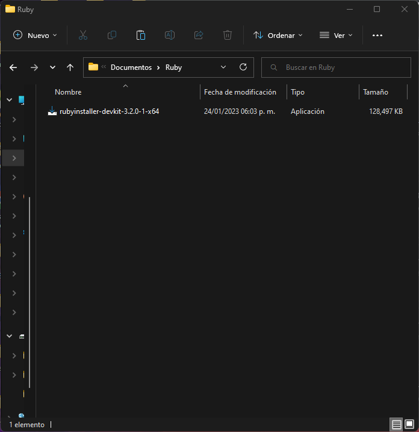Go up one folder level
This screenshot has height=432, width=419.
(x=70, y=67)
